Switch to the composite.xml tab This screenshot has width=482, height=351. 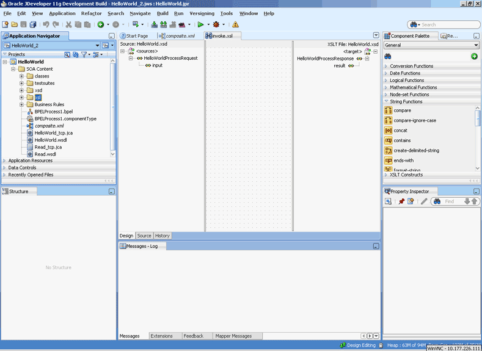[177, 36]
